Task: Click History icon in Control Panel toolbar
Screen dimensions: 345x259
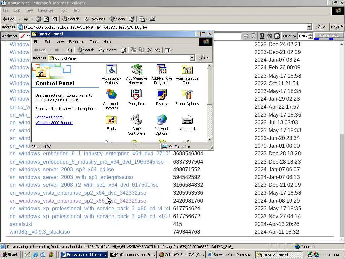Action: pos(123,50)
